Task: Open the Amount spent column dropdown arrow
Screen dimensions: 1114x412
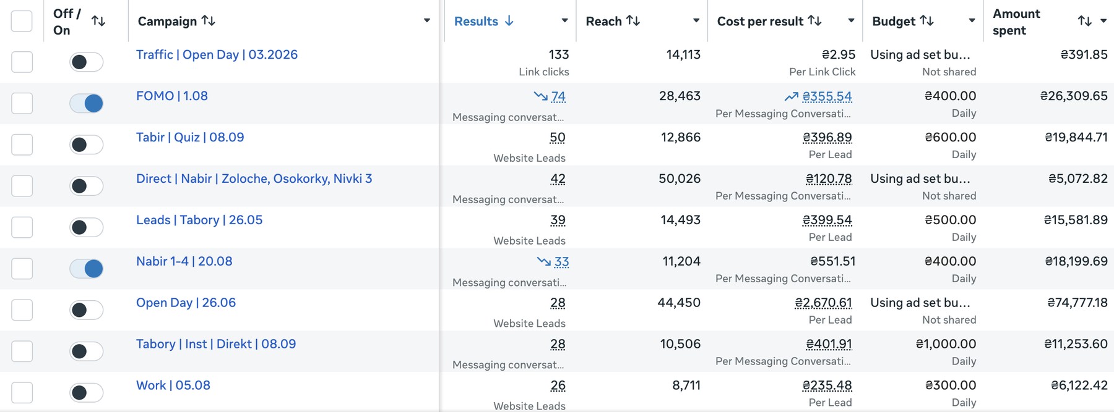Action: point(1103,21)
